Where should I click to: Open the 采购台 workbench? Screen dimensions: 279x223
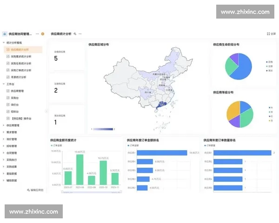point(15,98)
